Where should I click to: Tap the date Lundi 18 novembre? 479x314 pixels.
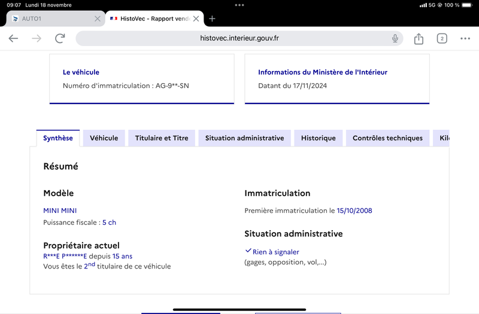tap(48, 5)
